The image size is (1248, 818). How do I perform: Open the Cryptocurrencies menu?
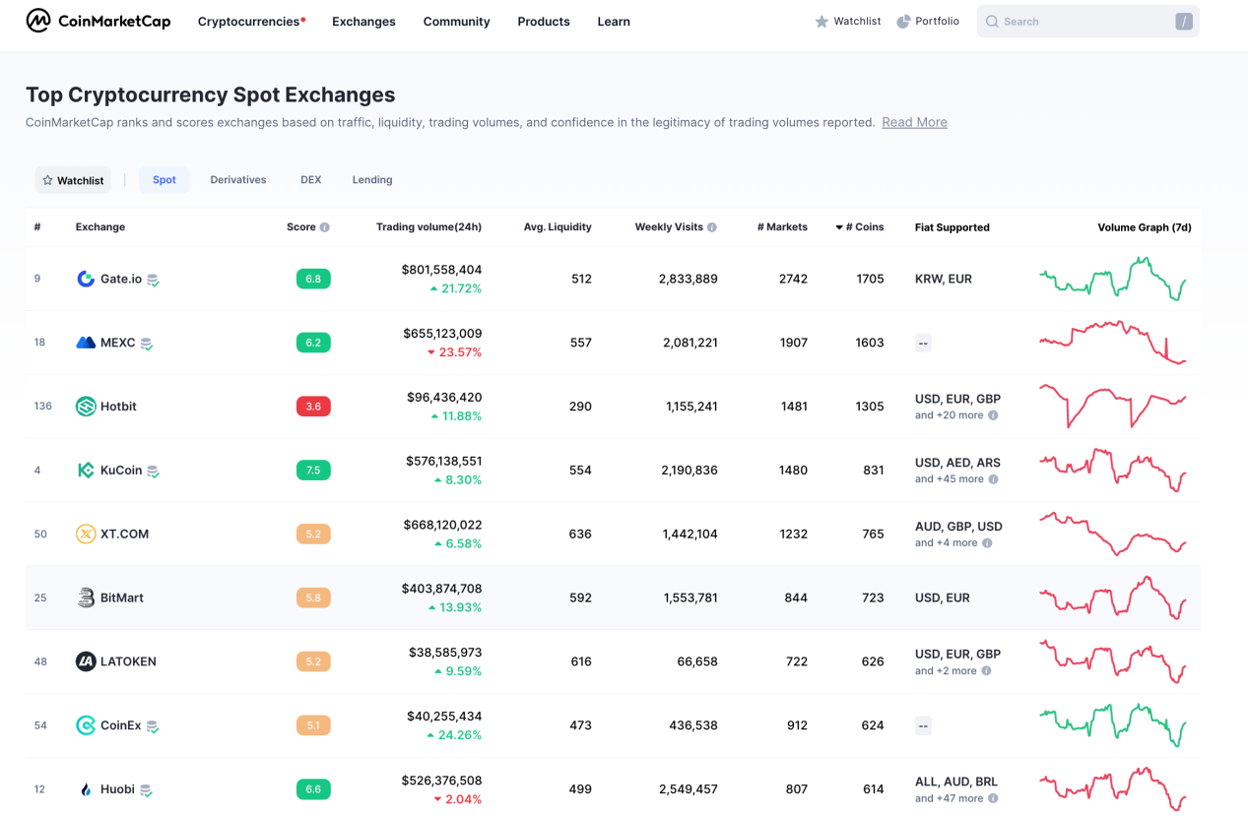pos(250,22)
